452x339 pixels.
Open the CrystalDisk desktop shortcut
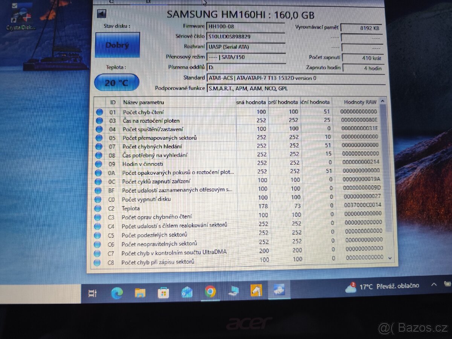21,16
